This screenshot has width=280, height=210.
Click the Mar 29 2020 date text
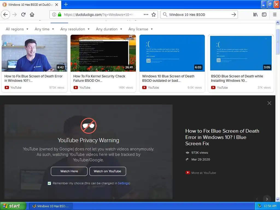(200, 159)
